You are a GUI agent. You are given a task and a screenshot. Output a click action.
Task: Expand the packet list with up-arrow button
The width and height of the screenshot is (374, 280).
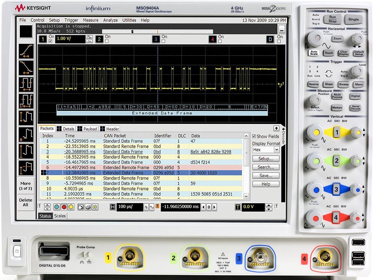[276, 129]
